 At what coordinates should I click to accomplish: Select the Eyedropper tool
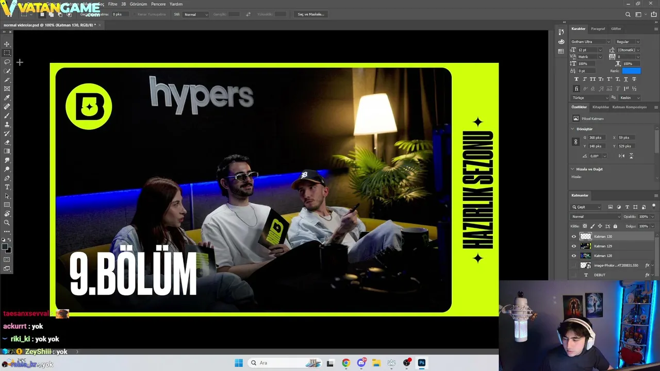pyautogui.click(x=7, y=97)
